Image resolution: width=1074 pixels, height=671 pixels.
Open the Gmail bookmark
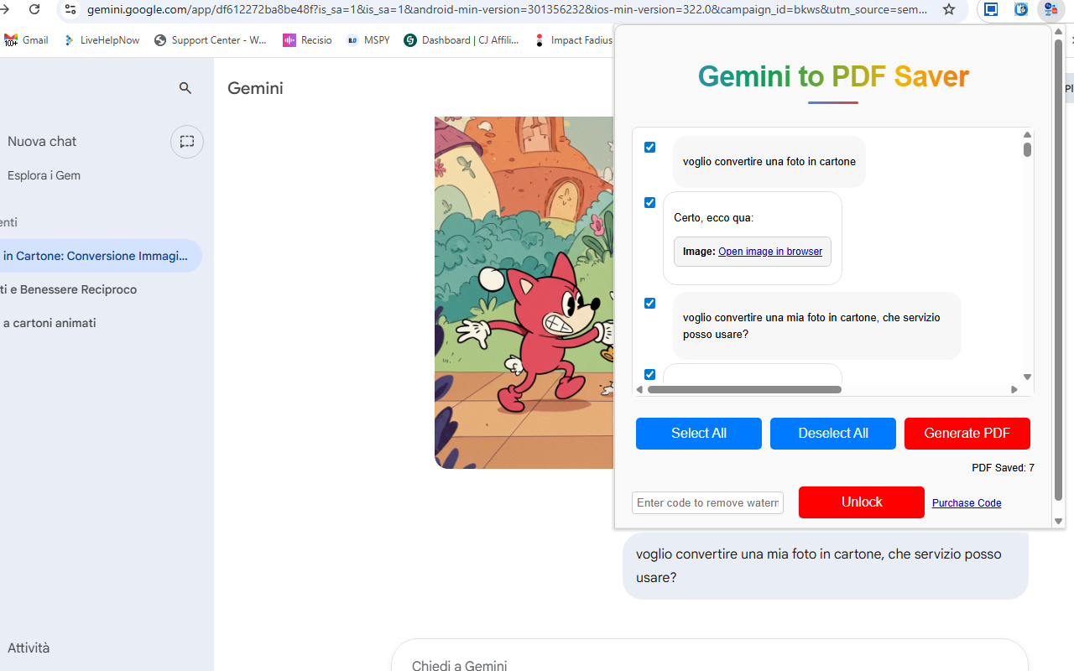26,39
